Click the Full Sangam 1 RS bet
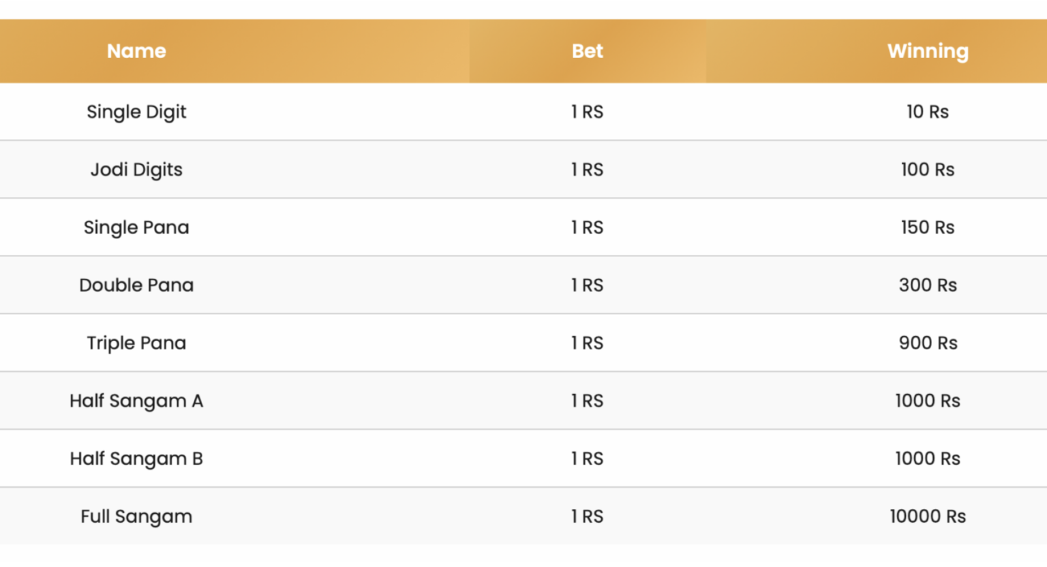Viewport: 1047px width, 567px height. click(x=587, y=517)
